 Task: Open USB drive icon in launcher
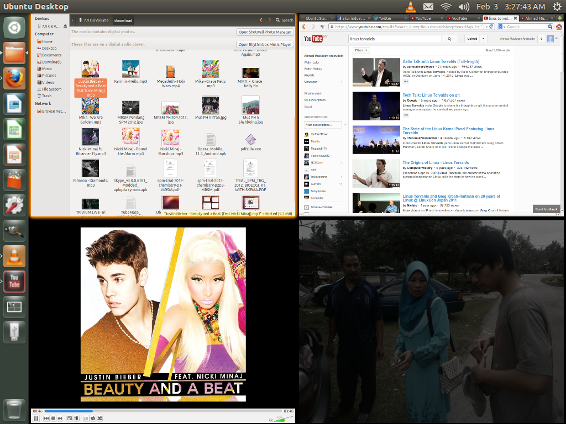(x=14, y=332)
